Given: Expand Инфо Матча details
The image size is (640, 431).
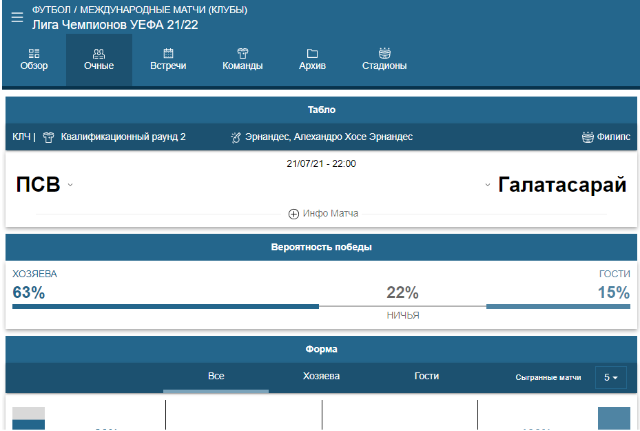Looking at the screenshot, I should [323, 214].
